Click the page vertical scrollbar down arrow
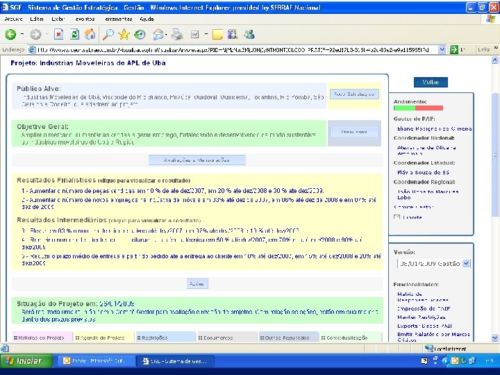500x375 pixels. click(494, 337)
